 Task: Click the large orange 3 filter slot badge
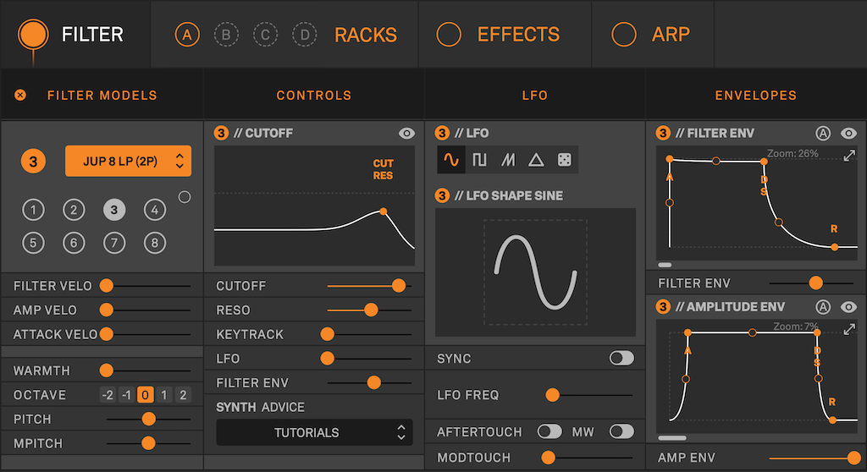tap(33, 162)
